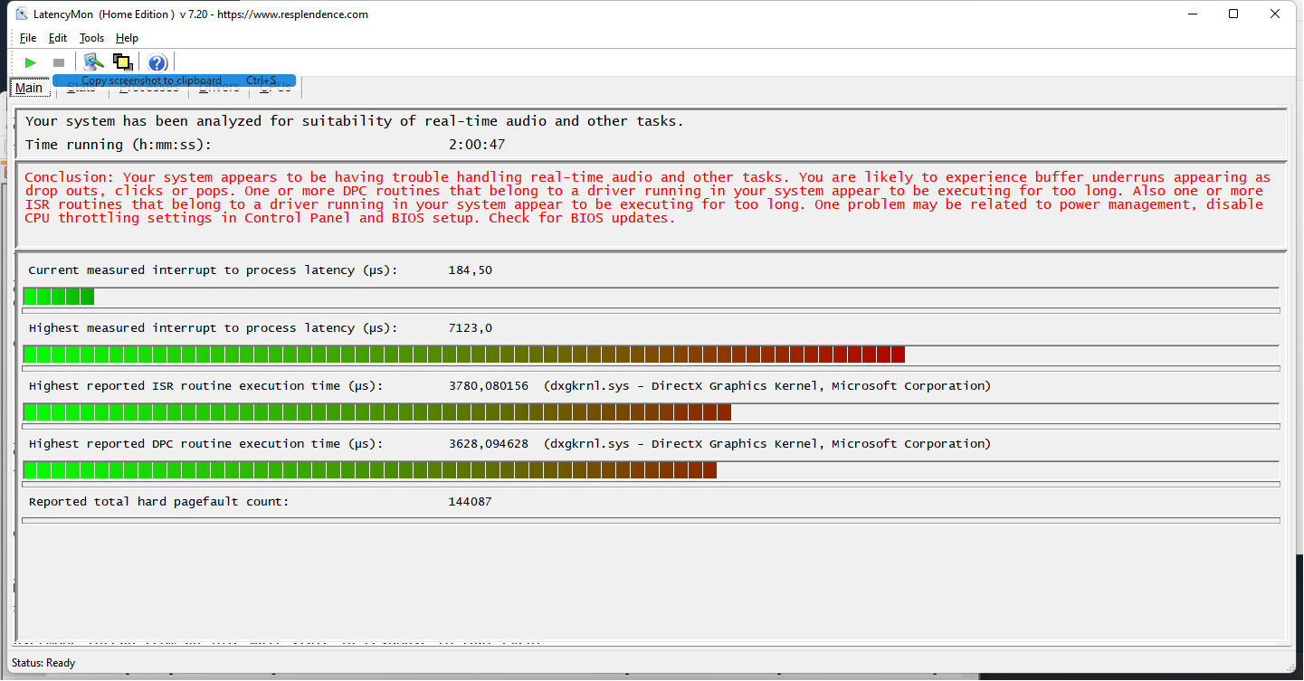
Task: Click the 2:00:47 time running value
Action: [476, 145]
